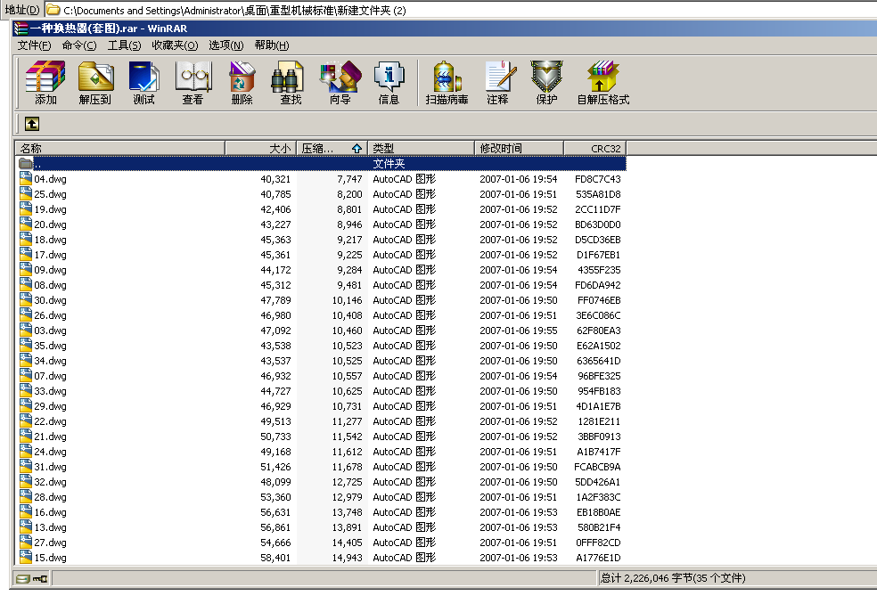Click the folder icon in address bar
The height and width of the screenshot is (604, 877).
(53, 10)
